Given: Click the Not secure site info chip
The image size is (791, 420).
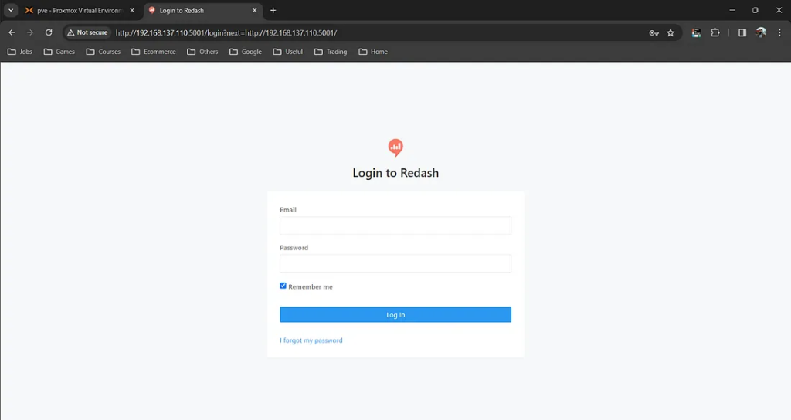Looking at the screenshot, I should (87, 32).
